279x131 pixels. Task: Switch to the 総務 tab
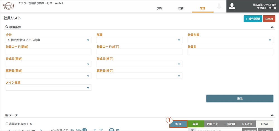181,8
